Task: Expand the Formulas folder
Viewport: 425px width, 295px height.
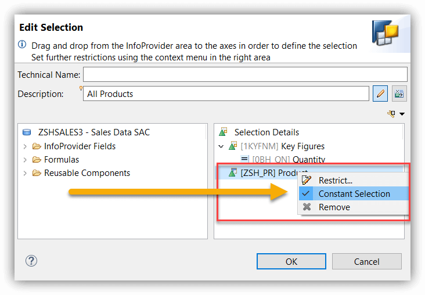Action: tap(25, 160)
